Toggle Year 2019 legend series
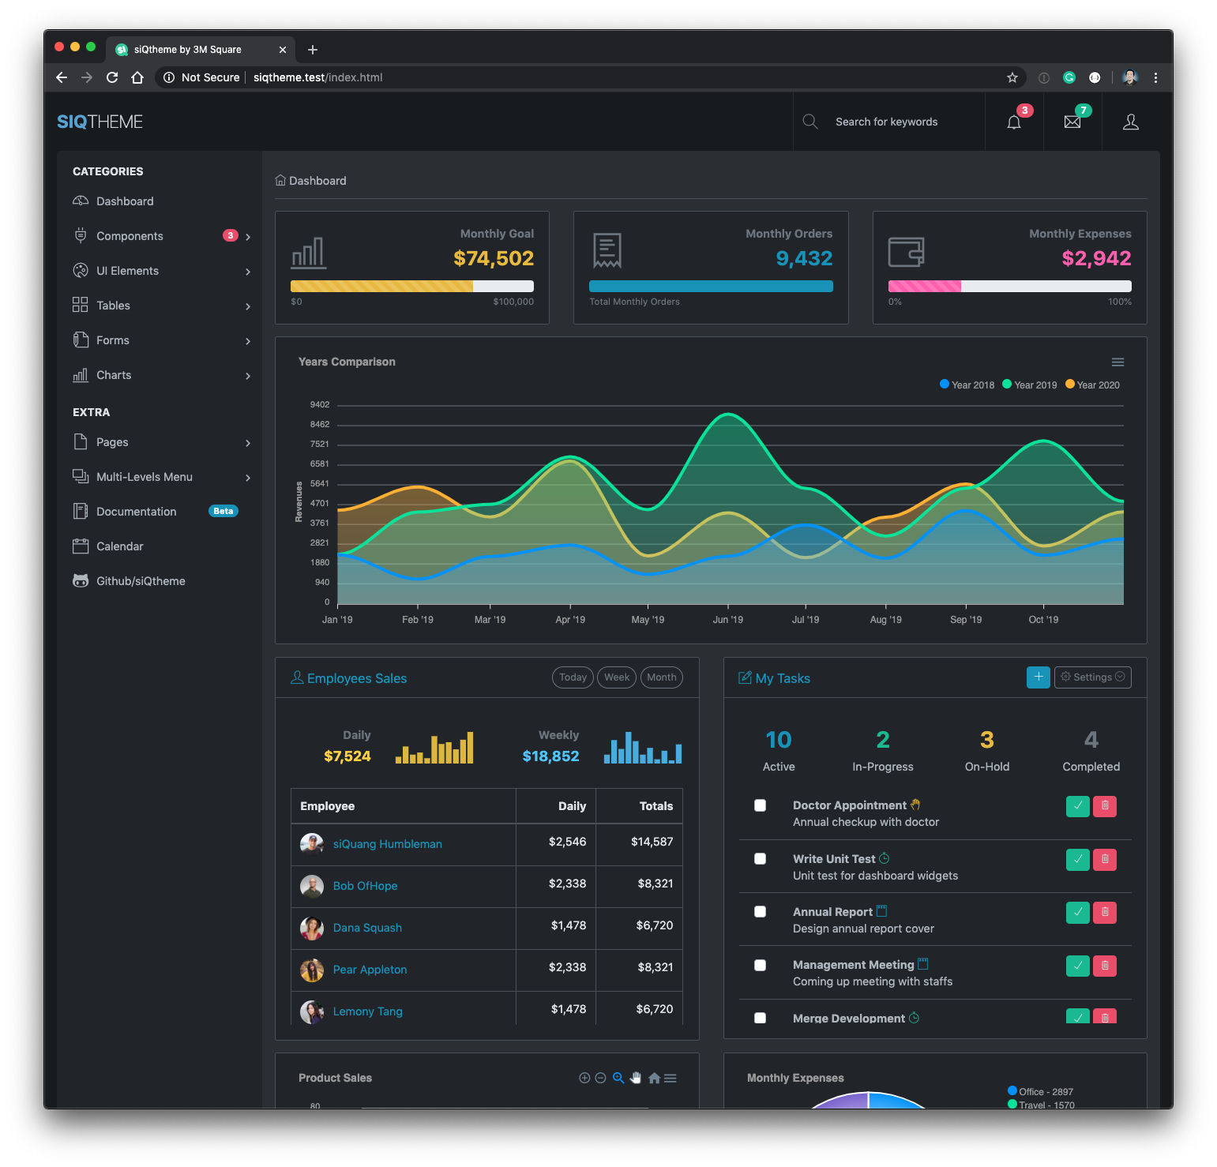1217x1167 pixels. 1030,385
